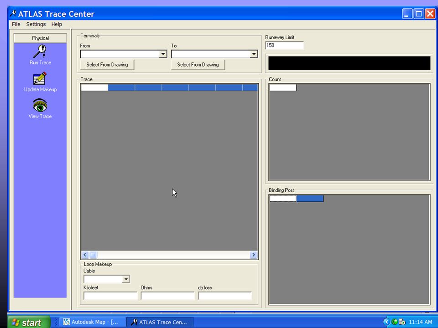Click the Kilofeet input field
This screenshot has height=328, width=438.
click(110, 296)
